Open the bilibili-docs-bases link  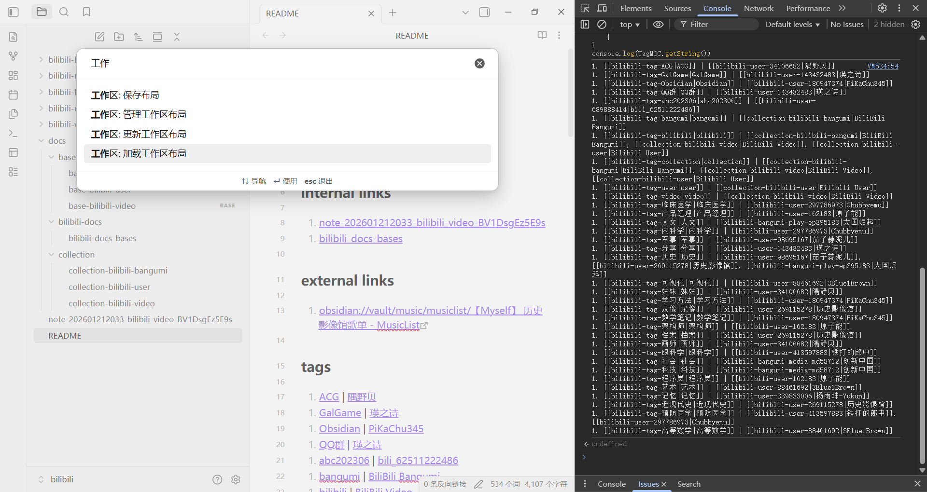tap(361, 239)
